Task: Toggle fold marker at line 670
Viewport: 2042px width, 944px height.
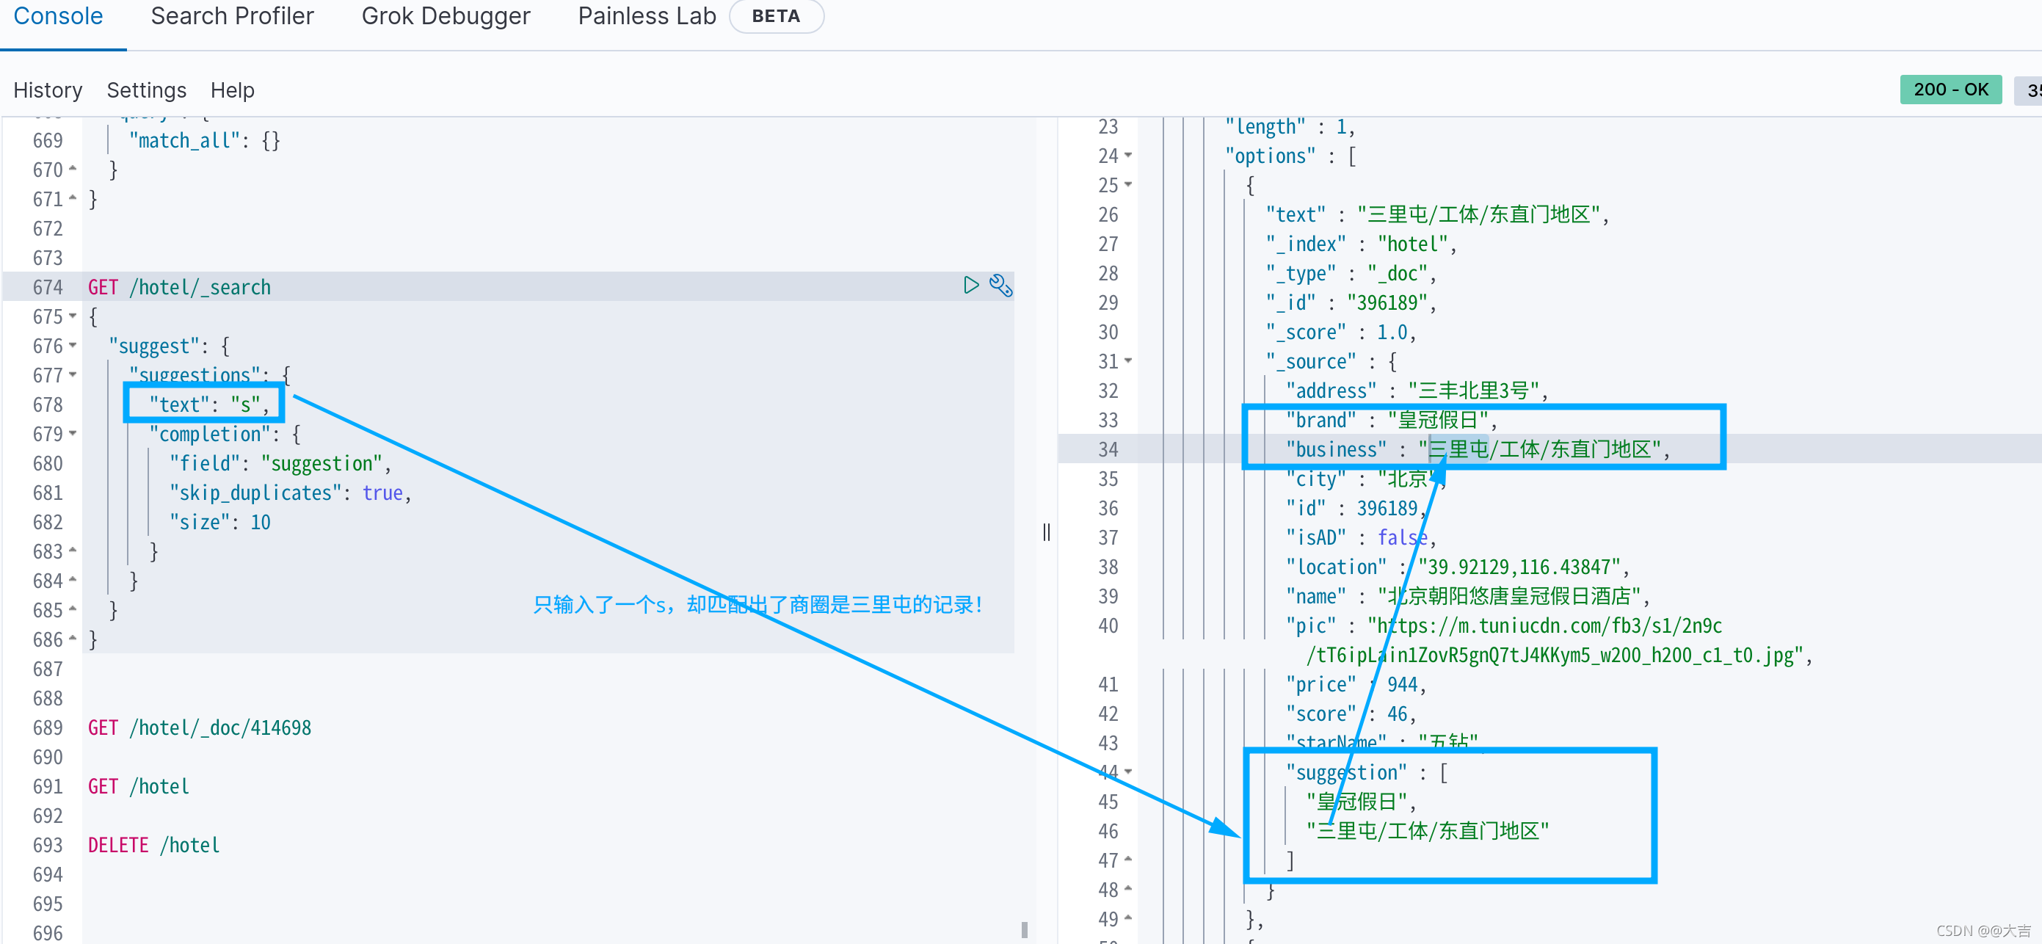Action: pos(73,169)
